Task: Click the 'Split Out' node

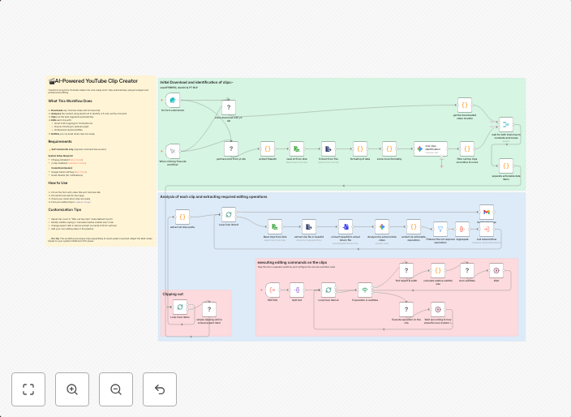Action: point(297,290)
